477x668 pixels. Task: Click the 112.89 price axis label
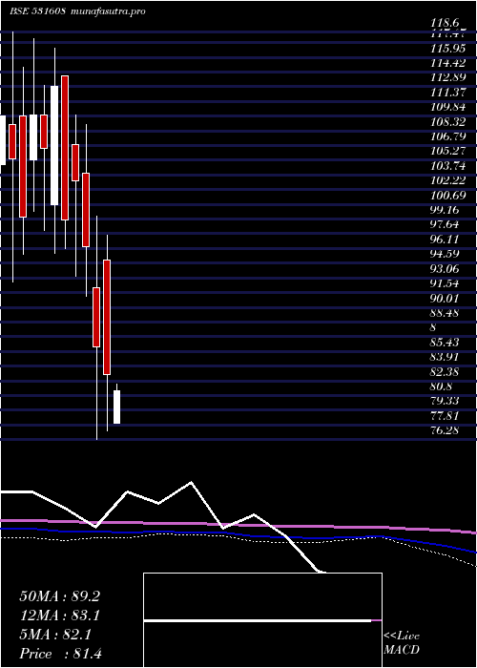pyautogui.click(x=448, y=78)
